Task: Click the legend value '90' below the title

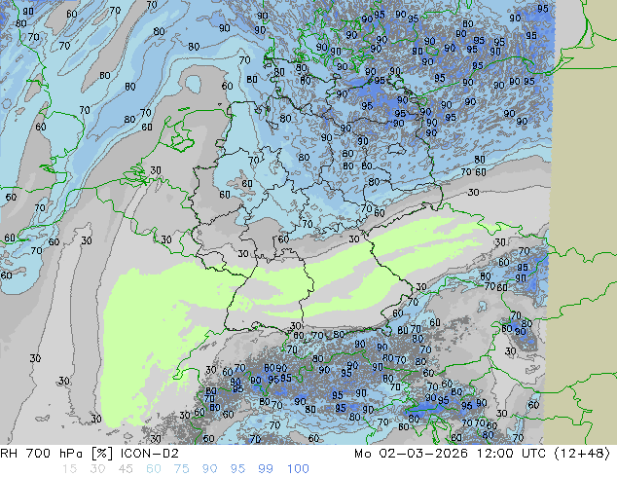Action: tap(209, 469)
